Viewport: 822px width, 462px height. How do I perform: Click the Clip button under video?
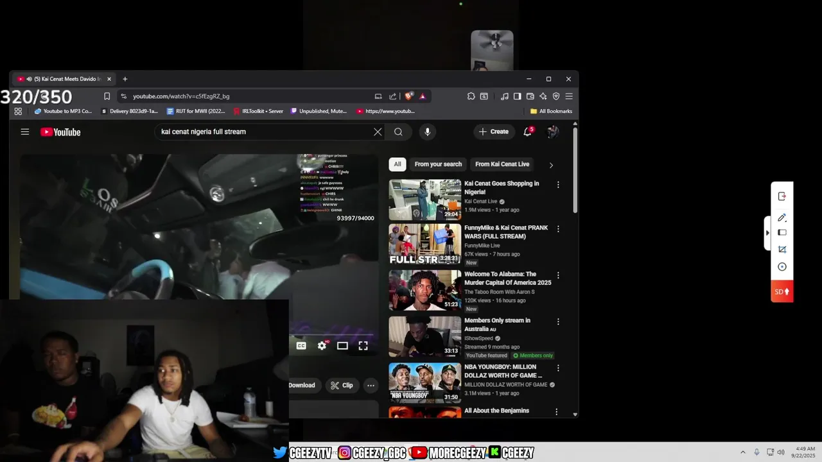342,385
